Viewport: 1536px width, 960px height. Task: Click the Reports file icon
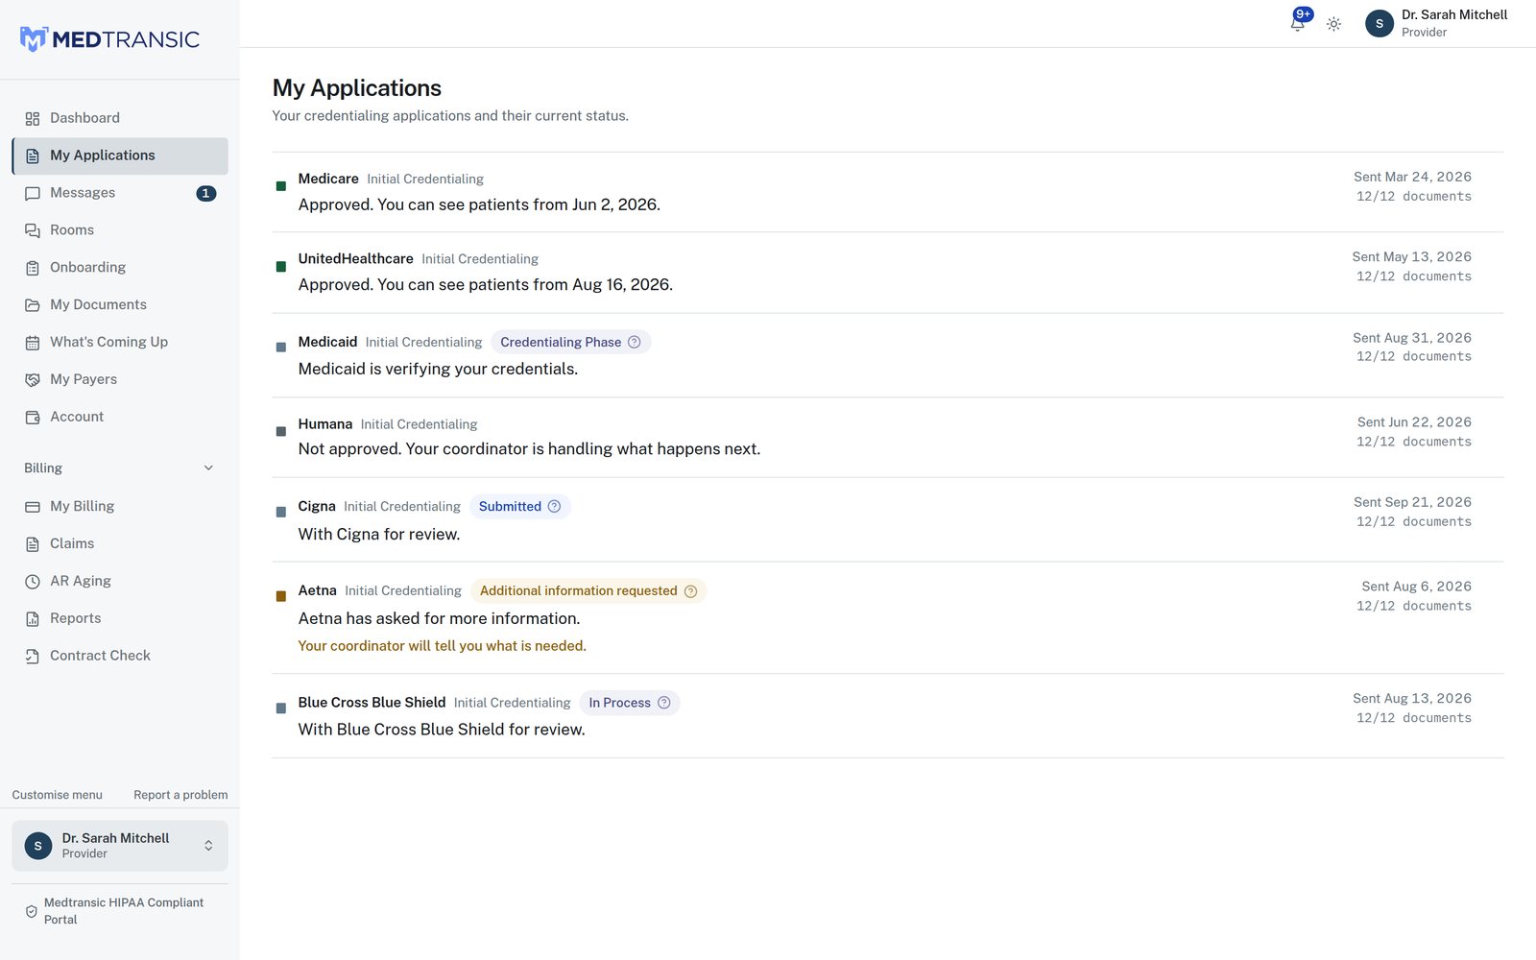coord(33,619)
